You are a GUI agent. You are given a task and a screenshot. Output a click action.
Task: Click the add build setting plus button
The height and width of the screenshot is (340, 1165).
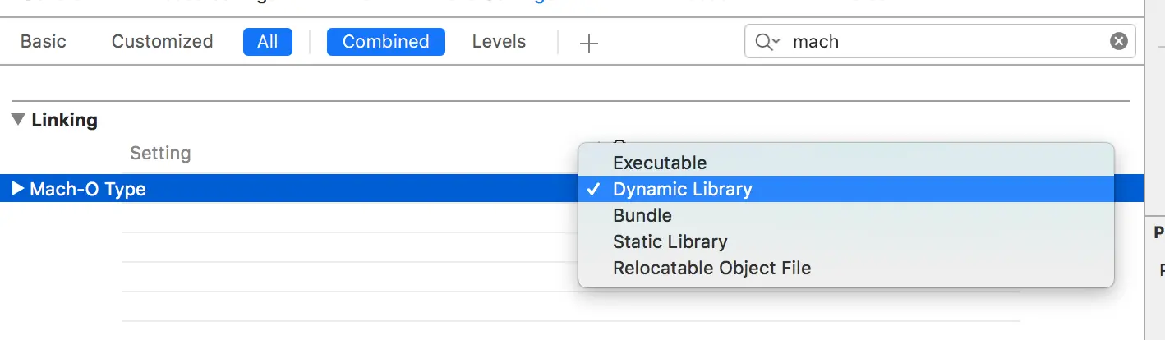point(588,44)
